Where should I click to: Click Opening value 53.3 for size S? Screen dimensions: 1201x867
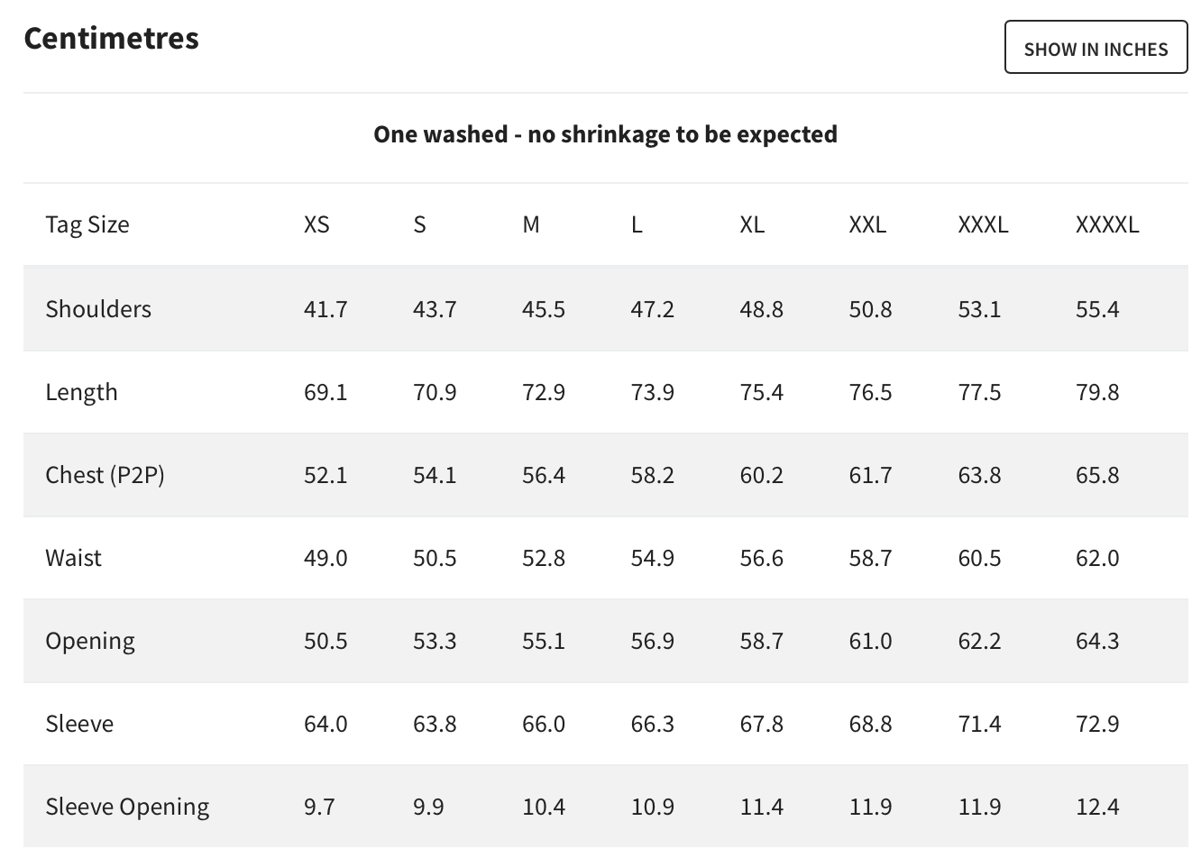click(x=435, y=641)
